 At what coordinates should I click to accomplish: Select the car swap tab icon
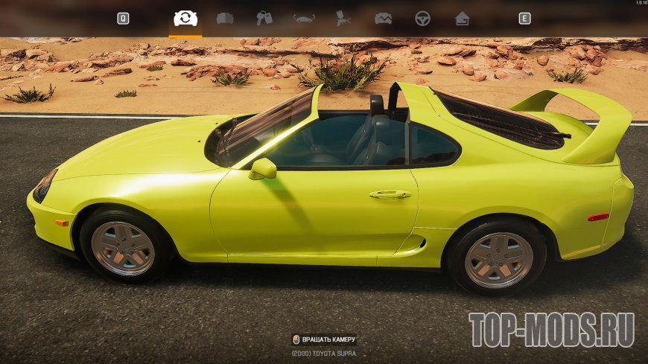[185, 19]
